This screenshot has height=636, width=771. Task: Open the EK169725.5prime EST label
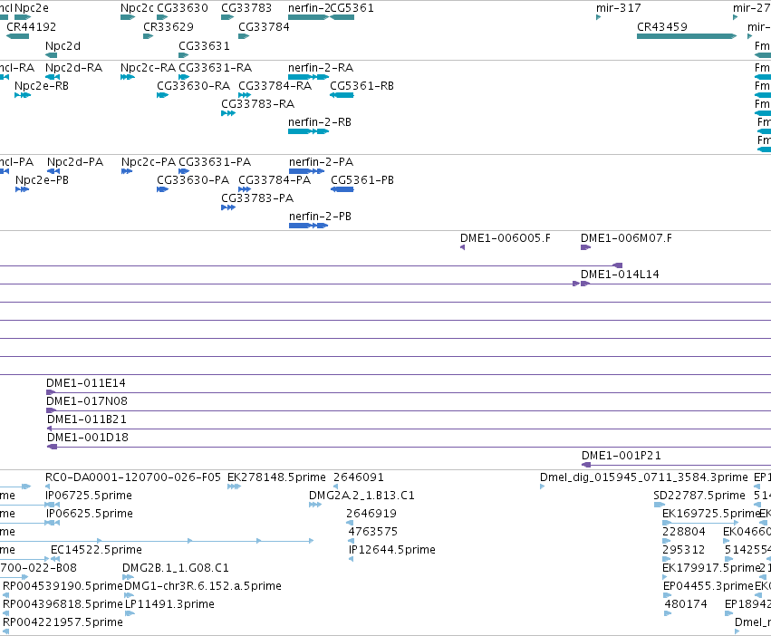711,514
